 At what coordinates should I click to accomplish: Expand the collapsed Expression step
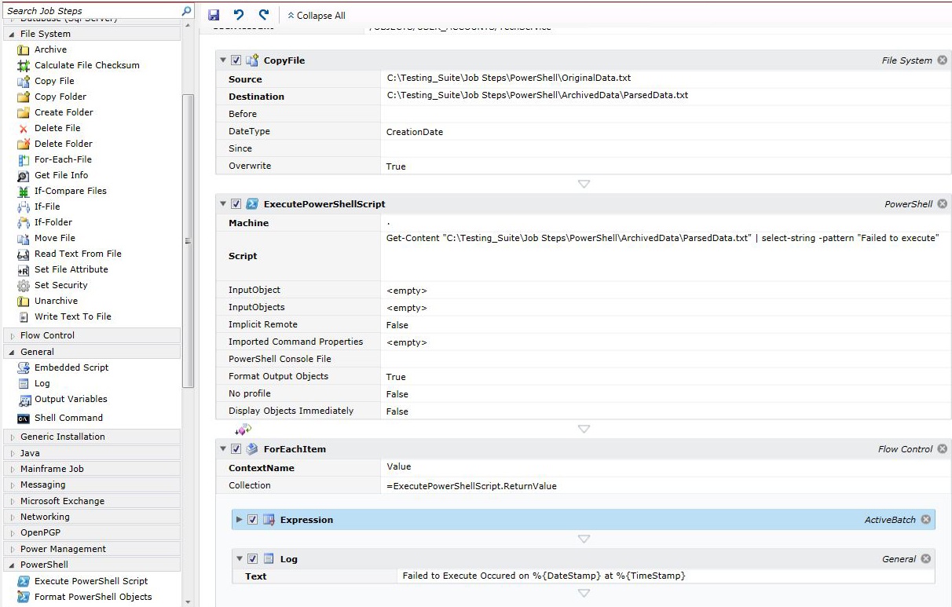240,520
